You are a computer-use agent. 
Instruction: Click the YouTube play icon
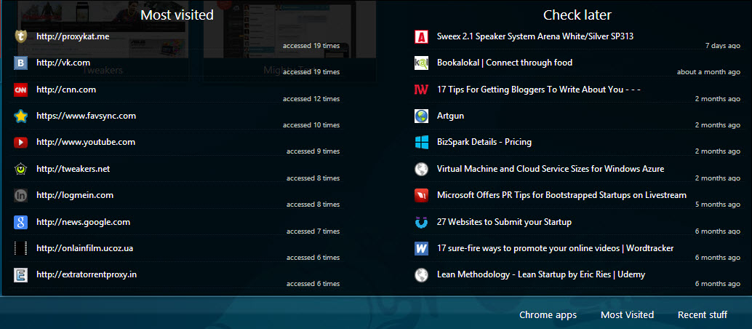click(20, 143)
